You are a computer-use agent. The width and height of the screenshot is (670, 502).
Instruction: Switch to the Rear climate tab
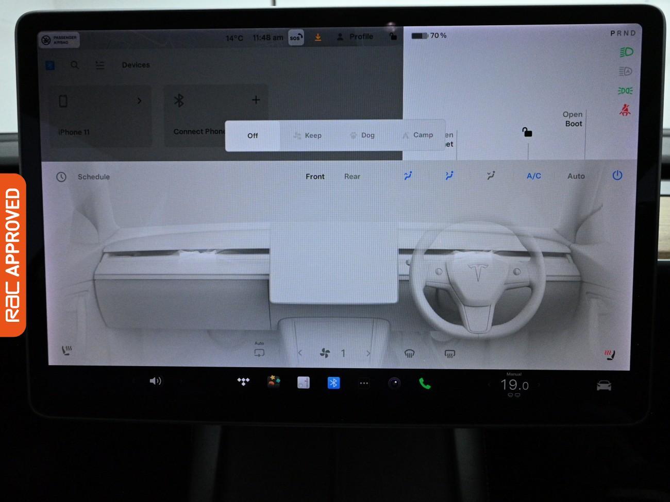(352, 176)
